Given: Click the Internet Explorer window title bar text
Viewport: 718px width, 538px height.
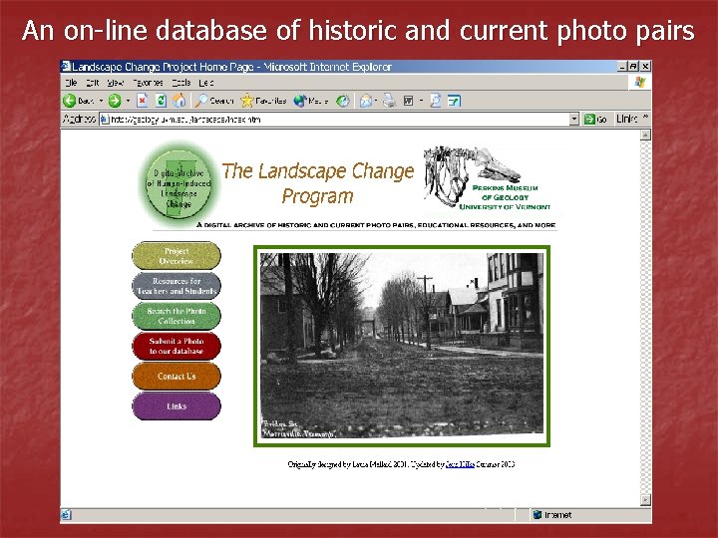Looking at the screenshot, I should click(x=231, y=67).
